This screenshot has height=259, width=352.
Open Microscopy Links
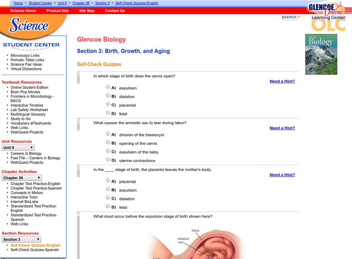click(25, 55)
